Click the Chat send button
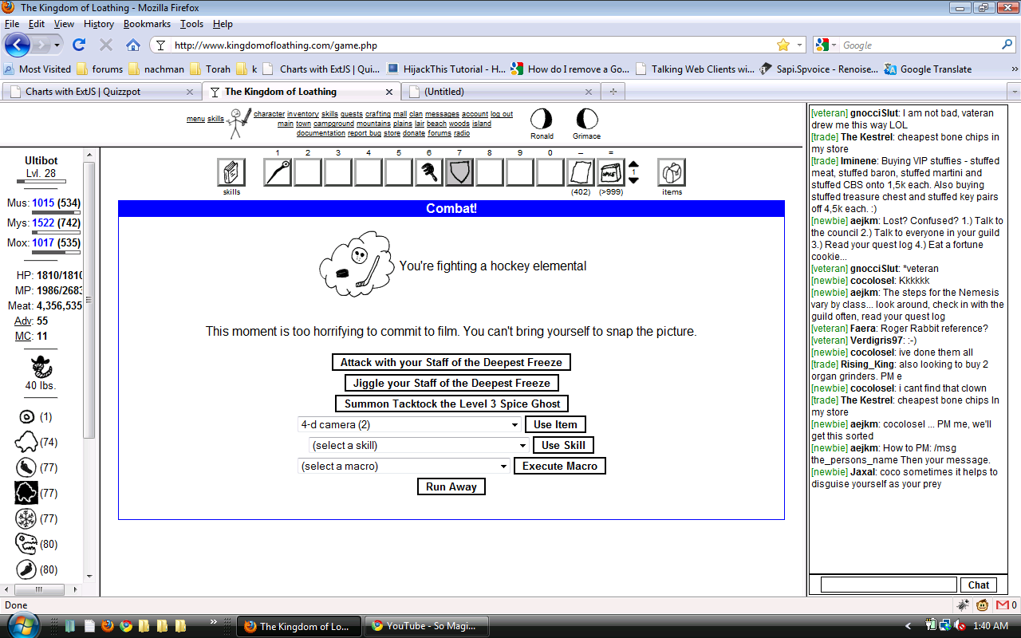1021x638 pixels. tap(979, 585)
